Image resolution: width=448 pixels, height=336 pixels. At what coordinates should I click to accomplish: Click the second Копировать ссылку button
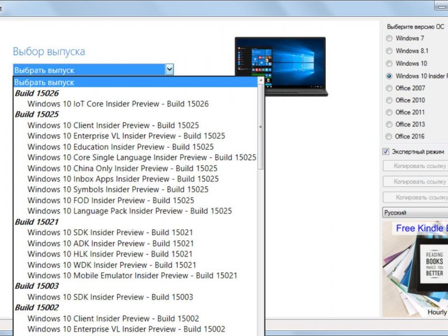pyautogui.click(x=416, y=181)
